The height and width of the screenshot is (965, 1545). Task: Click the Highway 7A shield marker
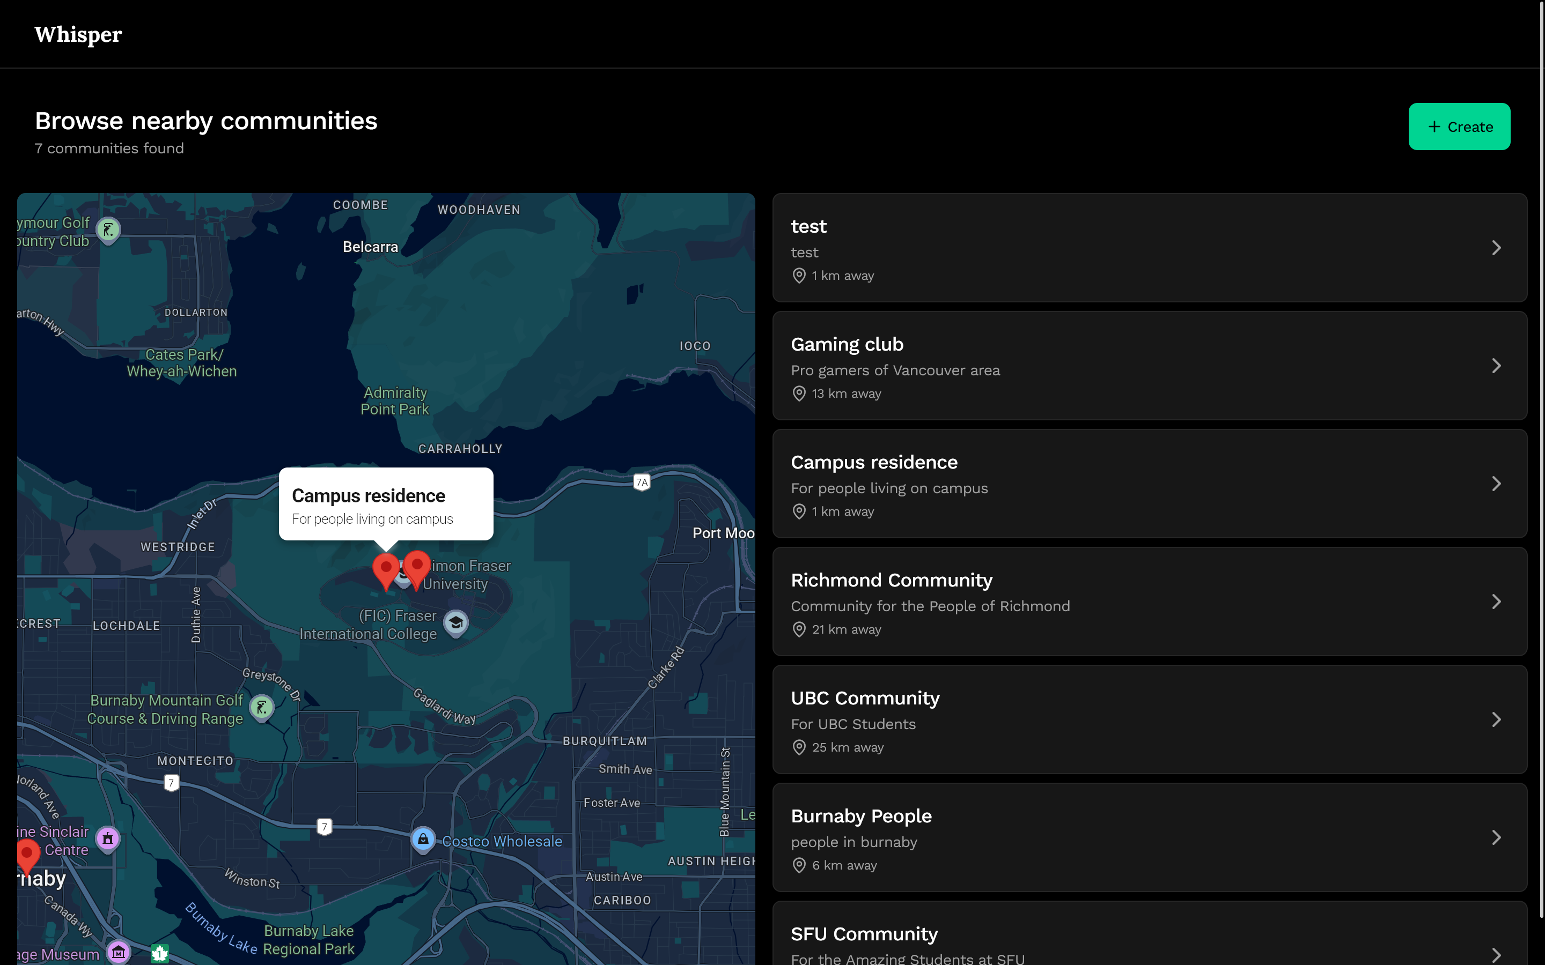tap(642, 482)
